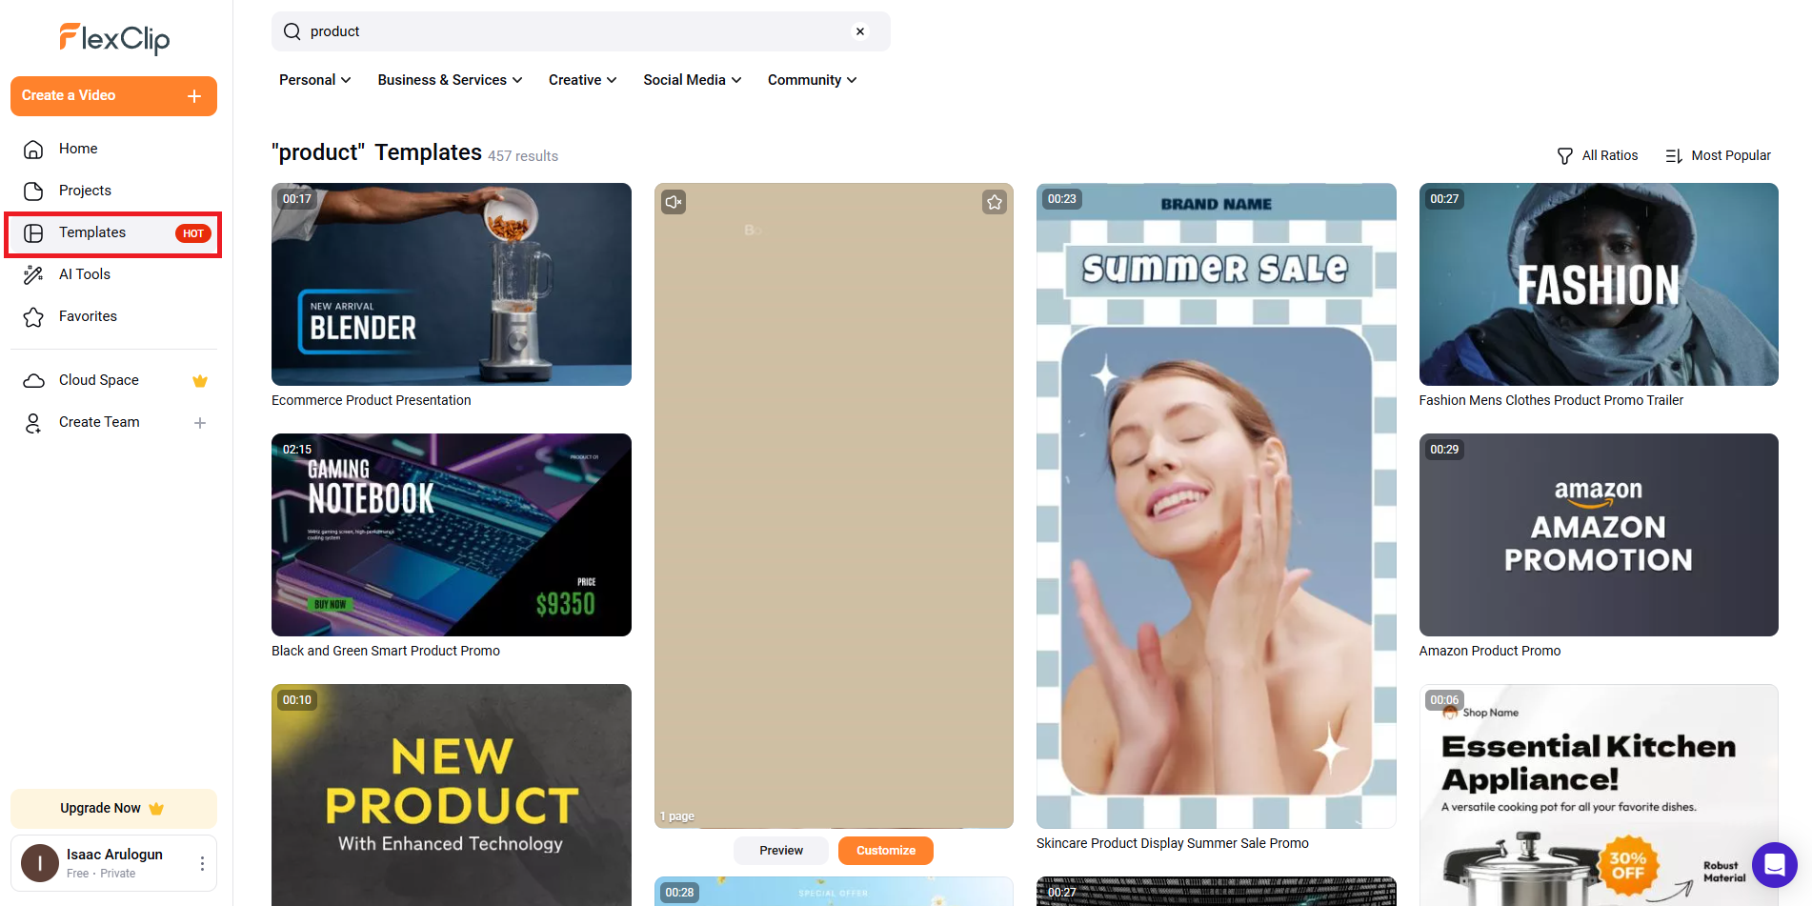Click the "product" Templates heading

[376, 152]
